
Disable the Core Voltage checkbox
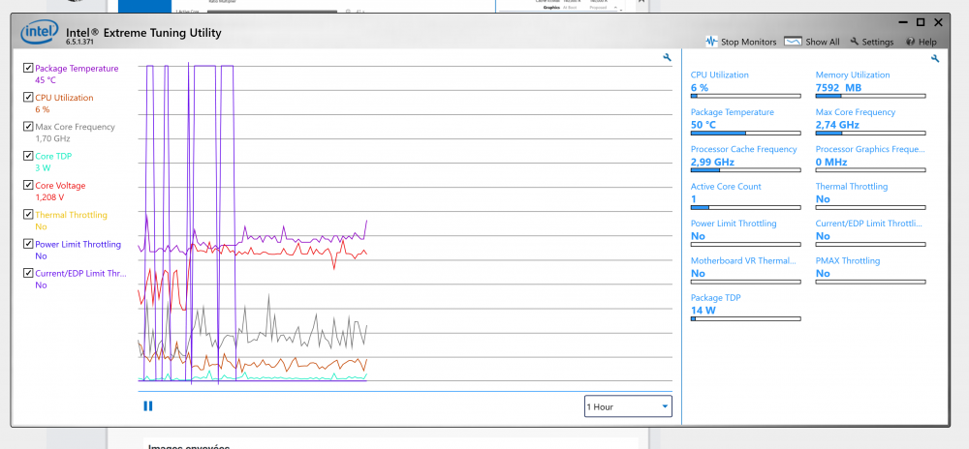28,185
